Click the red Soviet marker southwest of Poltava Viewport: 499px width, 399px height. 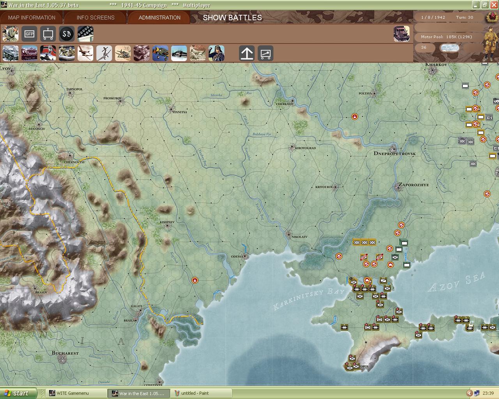pos(355,117)
